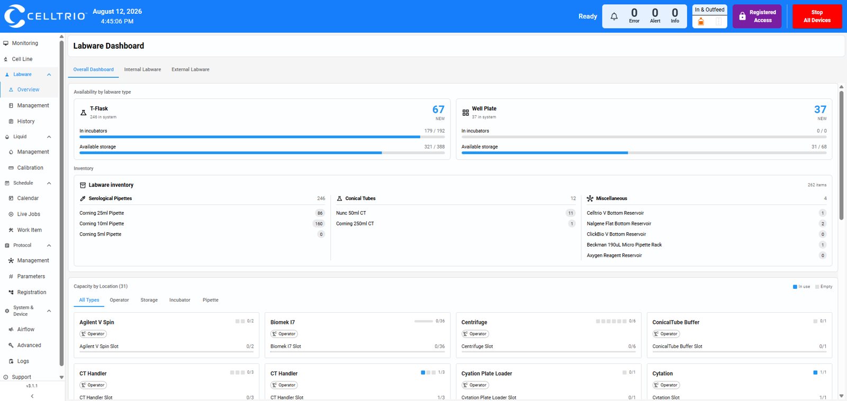
Task: Open the External Labware tab
Action: pyautogui.click(x=191, y=69)
